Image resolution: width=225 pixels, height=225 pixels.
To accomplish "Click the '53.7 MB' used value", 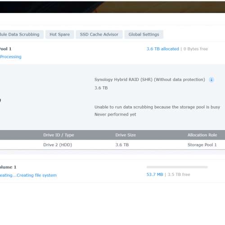I will click(155, 175).
